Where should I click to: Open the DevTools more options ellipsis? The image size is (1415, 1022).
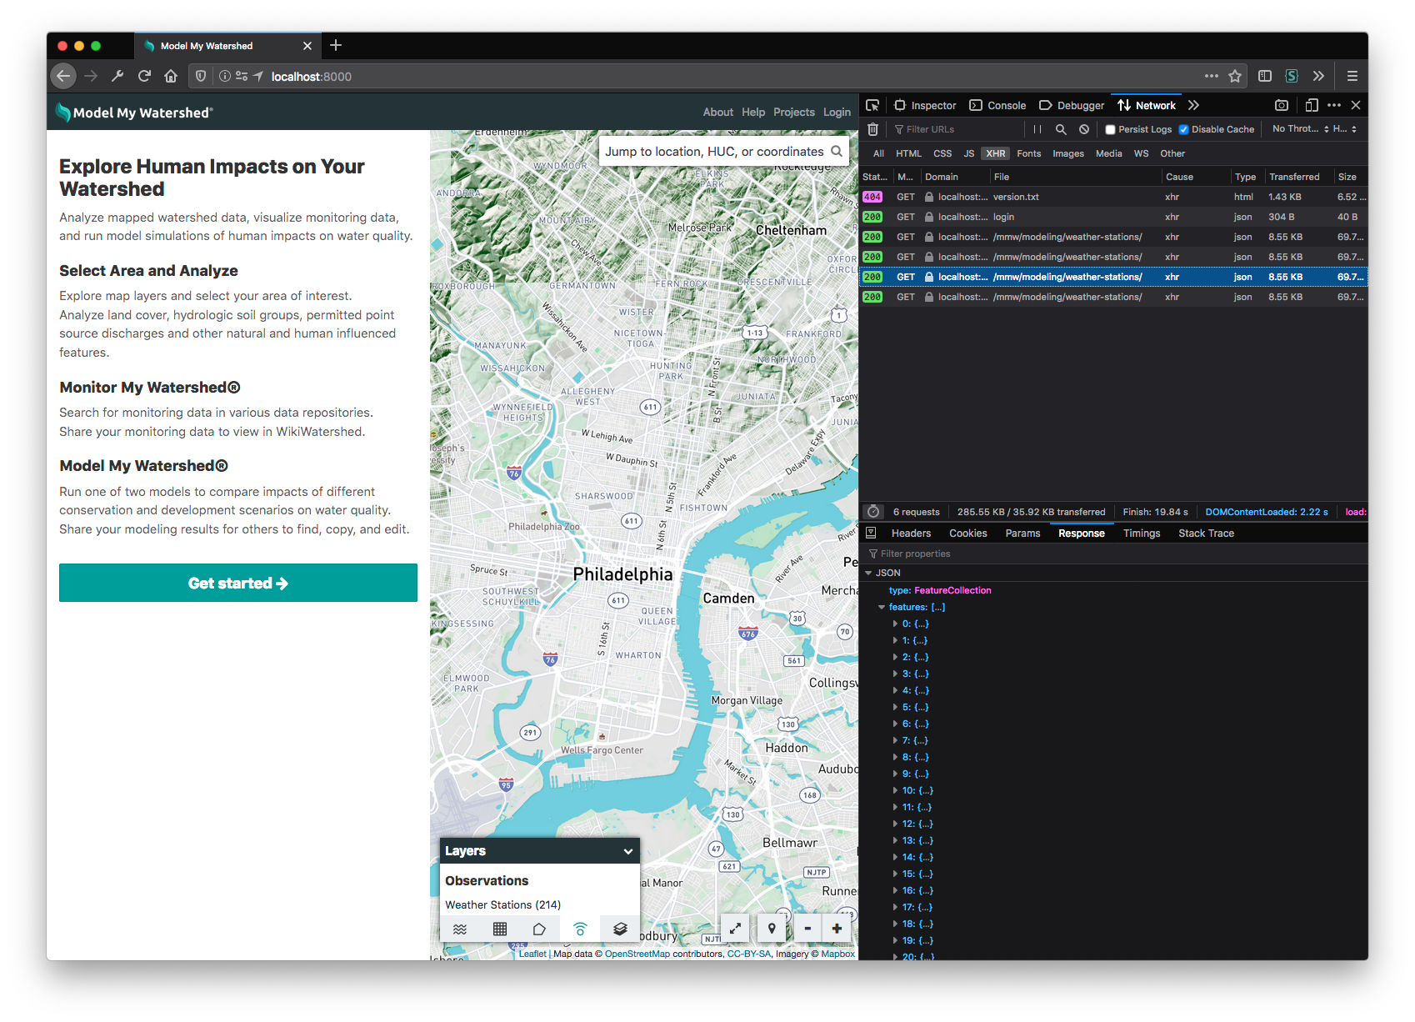(1334, 105)
